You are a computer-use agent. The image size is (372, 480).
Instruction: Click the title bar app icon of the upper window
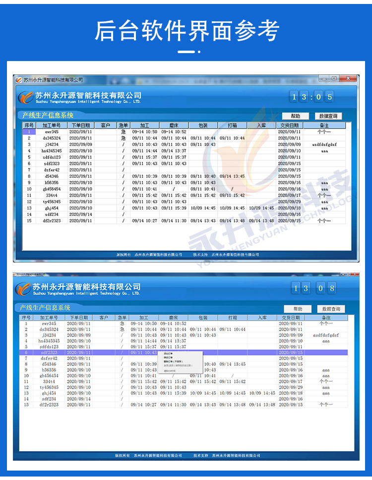(x=18, y=80)
